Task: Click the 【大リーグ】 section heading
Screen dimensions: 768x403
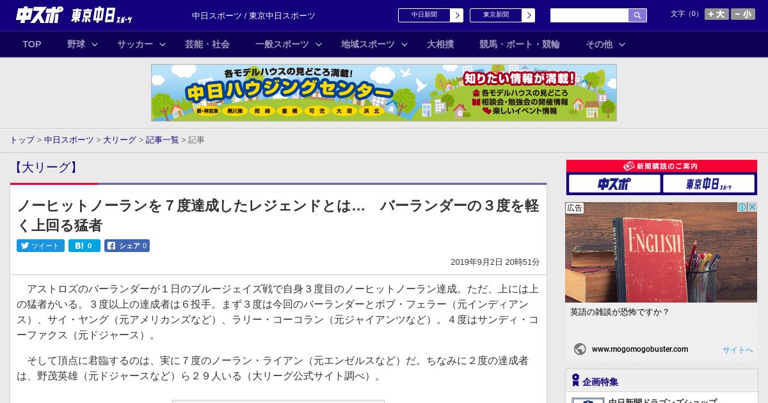Action: (x=45, y=168)
